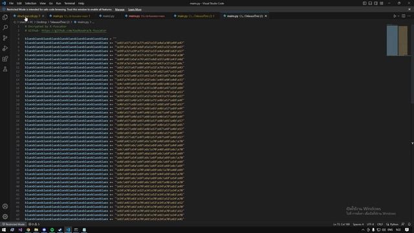Image resolution: width=414 pixels, height=233 pixels.
Task: Open the Source Control view
Action: click(x=5, y=38)
